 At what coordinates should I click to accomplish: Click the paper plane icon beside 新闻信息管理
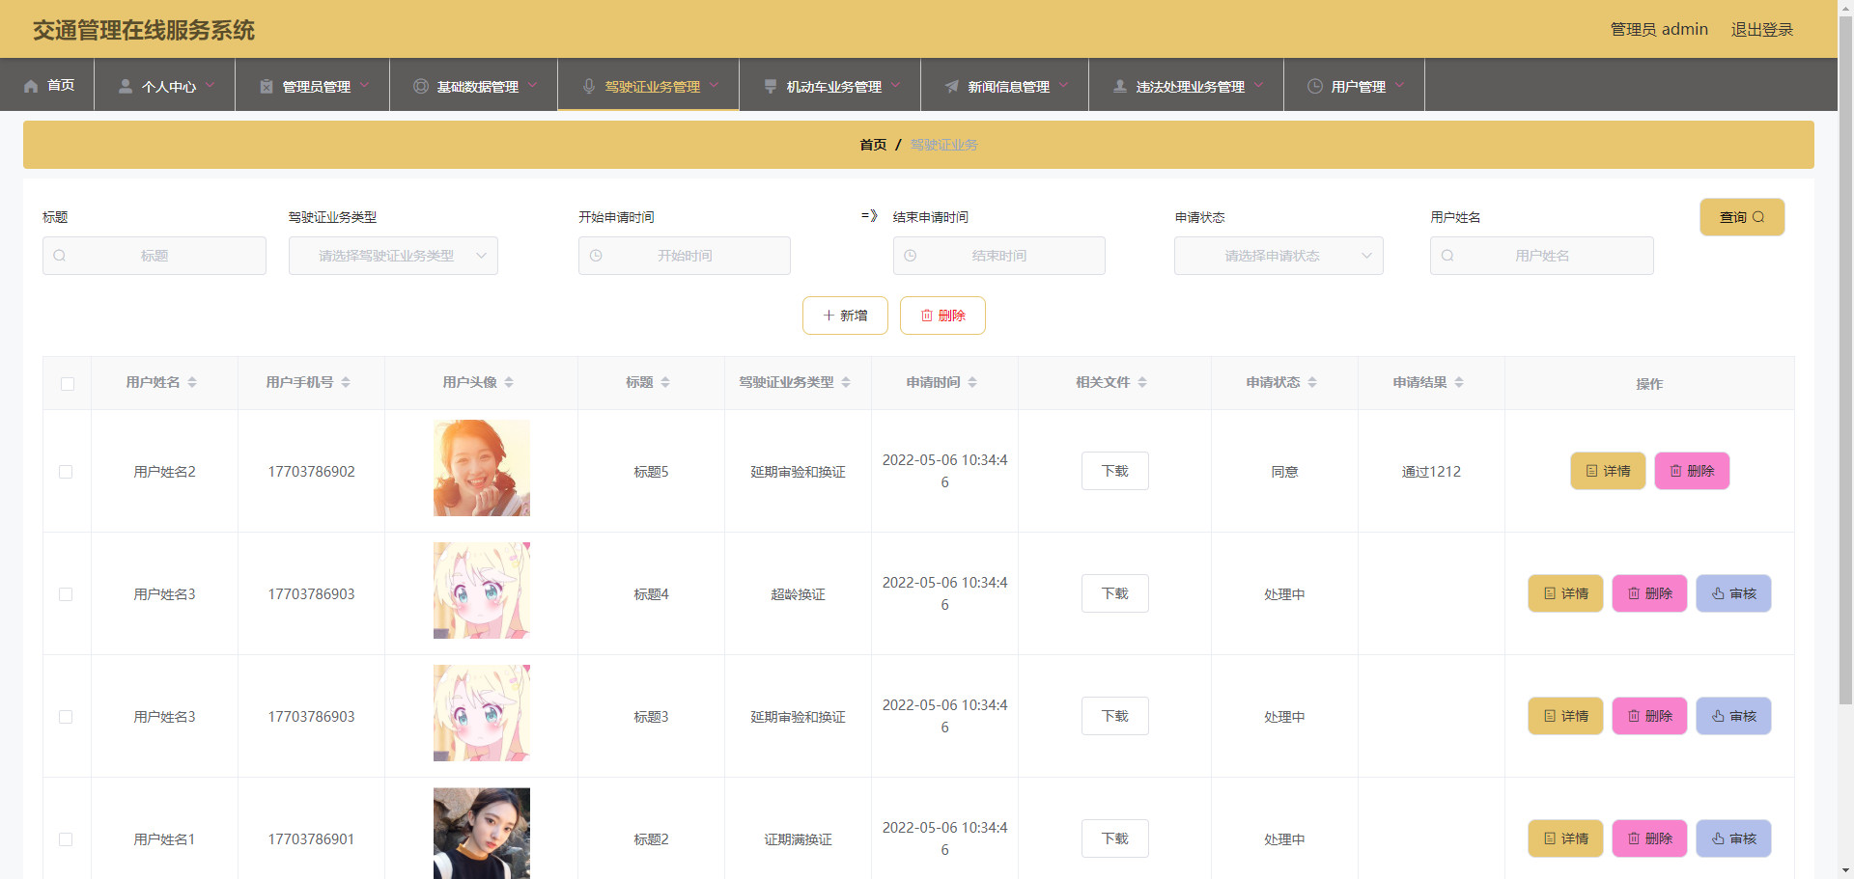pos(952,86)
